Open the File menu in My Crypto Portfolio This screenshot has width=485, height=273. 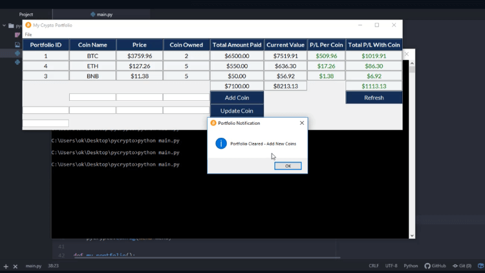point(28,34)
